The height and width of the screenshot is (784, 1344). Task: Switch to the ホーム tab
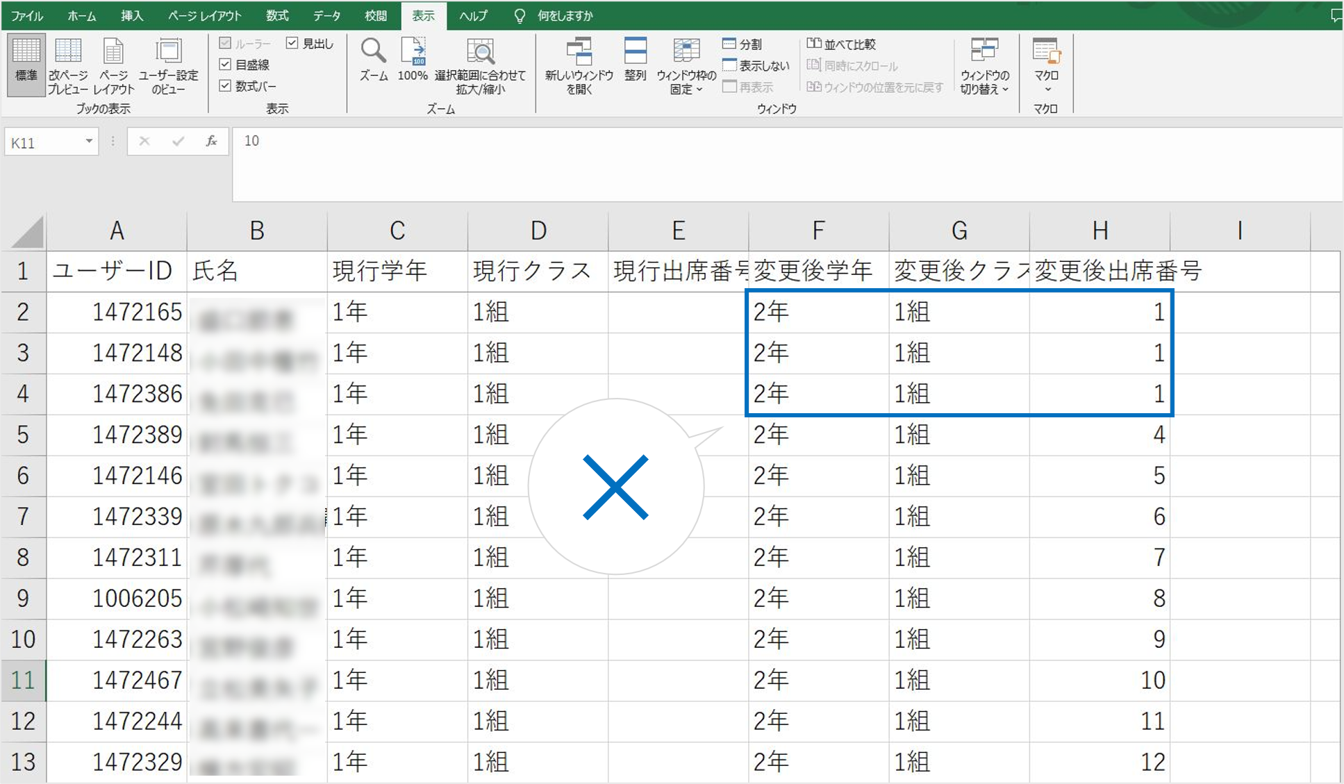click(x=82, y=15)
